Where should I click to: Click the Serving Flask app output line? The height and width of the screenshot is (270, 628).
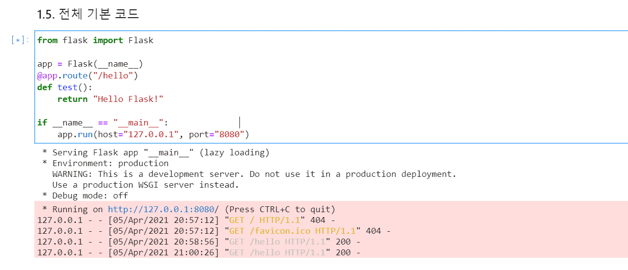[x=161, y=152]
